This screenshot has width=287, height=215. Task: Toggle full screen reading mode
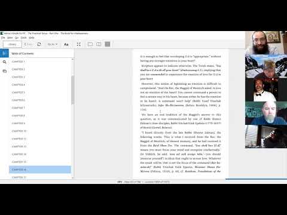point(79,44)
